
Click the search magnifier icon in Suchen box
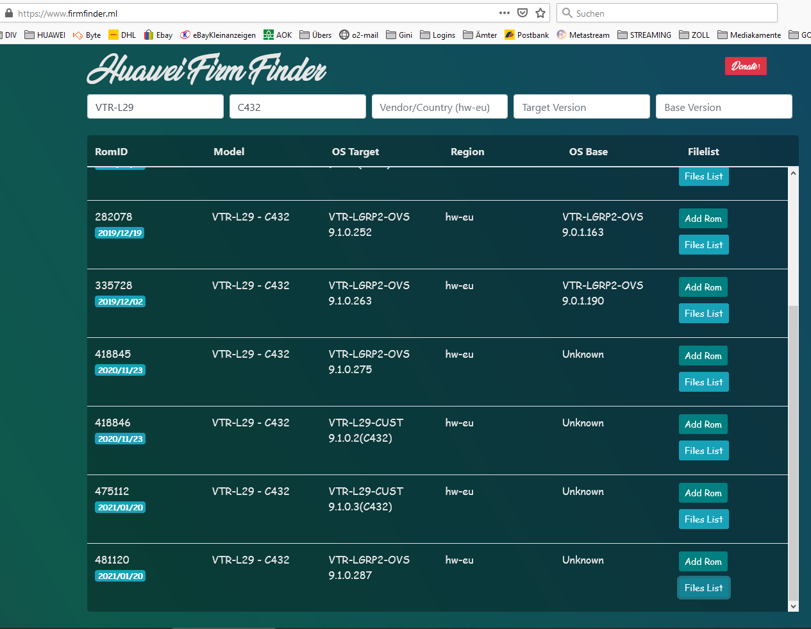(x=567, y=13)
